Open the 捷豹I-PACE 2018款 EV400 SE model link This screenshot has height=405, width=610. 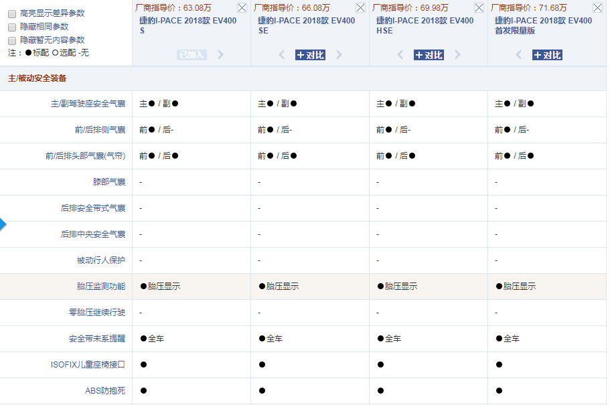click(307, 25)
